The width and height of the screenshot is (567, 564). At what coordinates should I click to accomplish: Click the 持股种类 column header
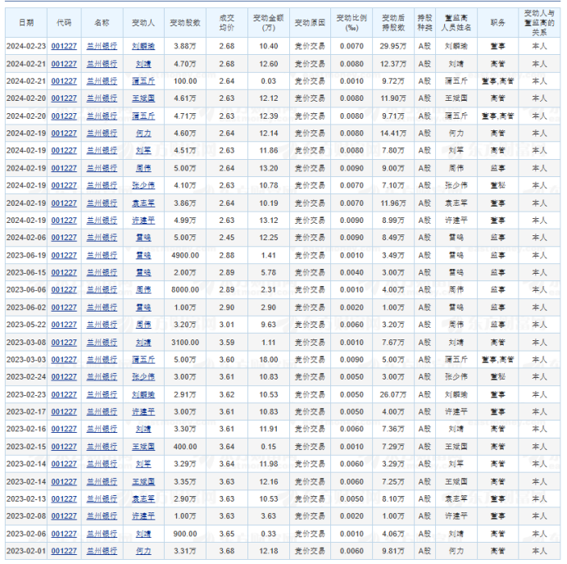[x=425, y=23]
